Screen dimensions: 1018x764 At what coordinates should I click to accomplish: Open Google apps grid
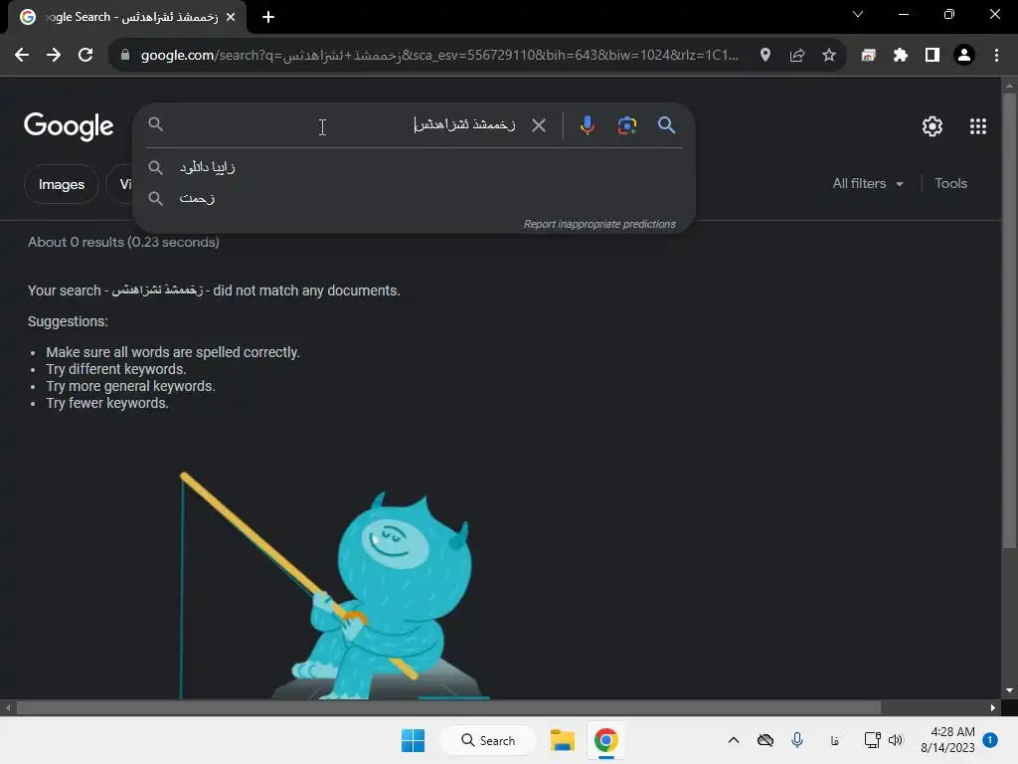[x=978, y=126]
